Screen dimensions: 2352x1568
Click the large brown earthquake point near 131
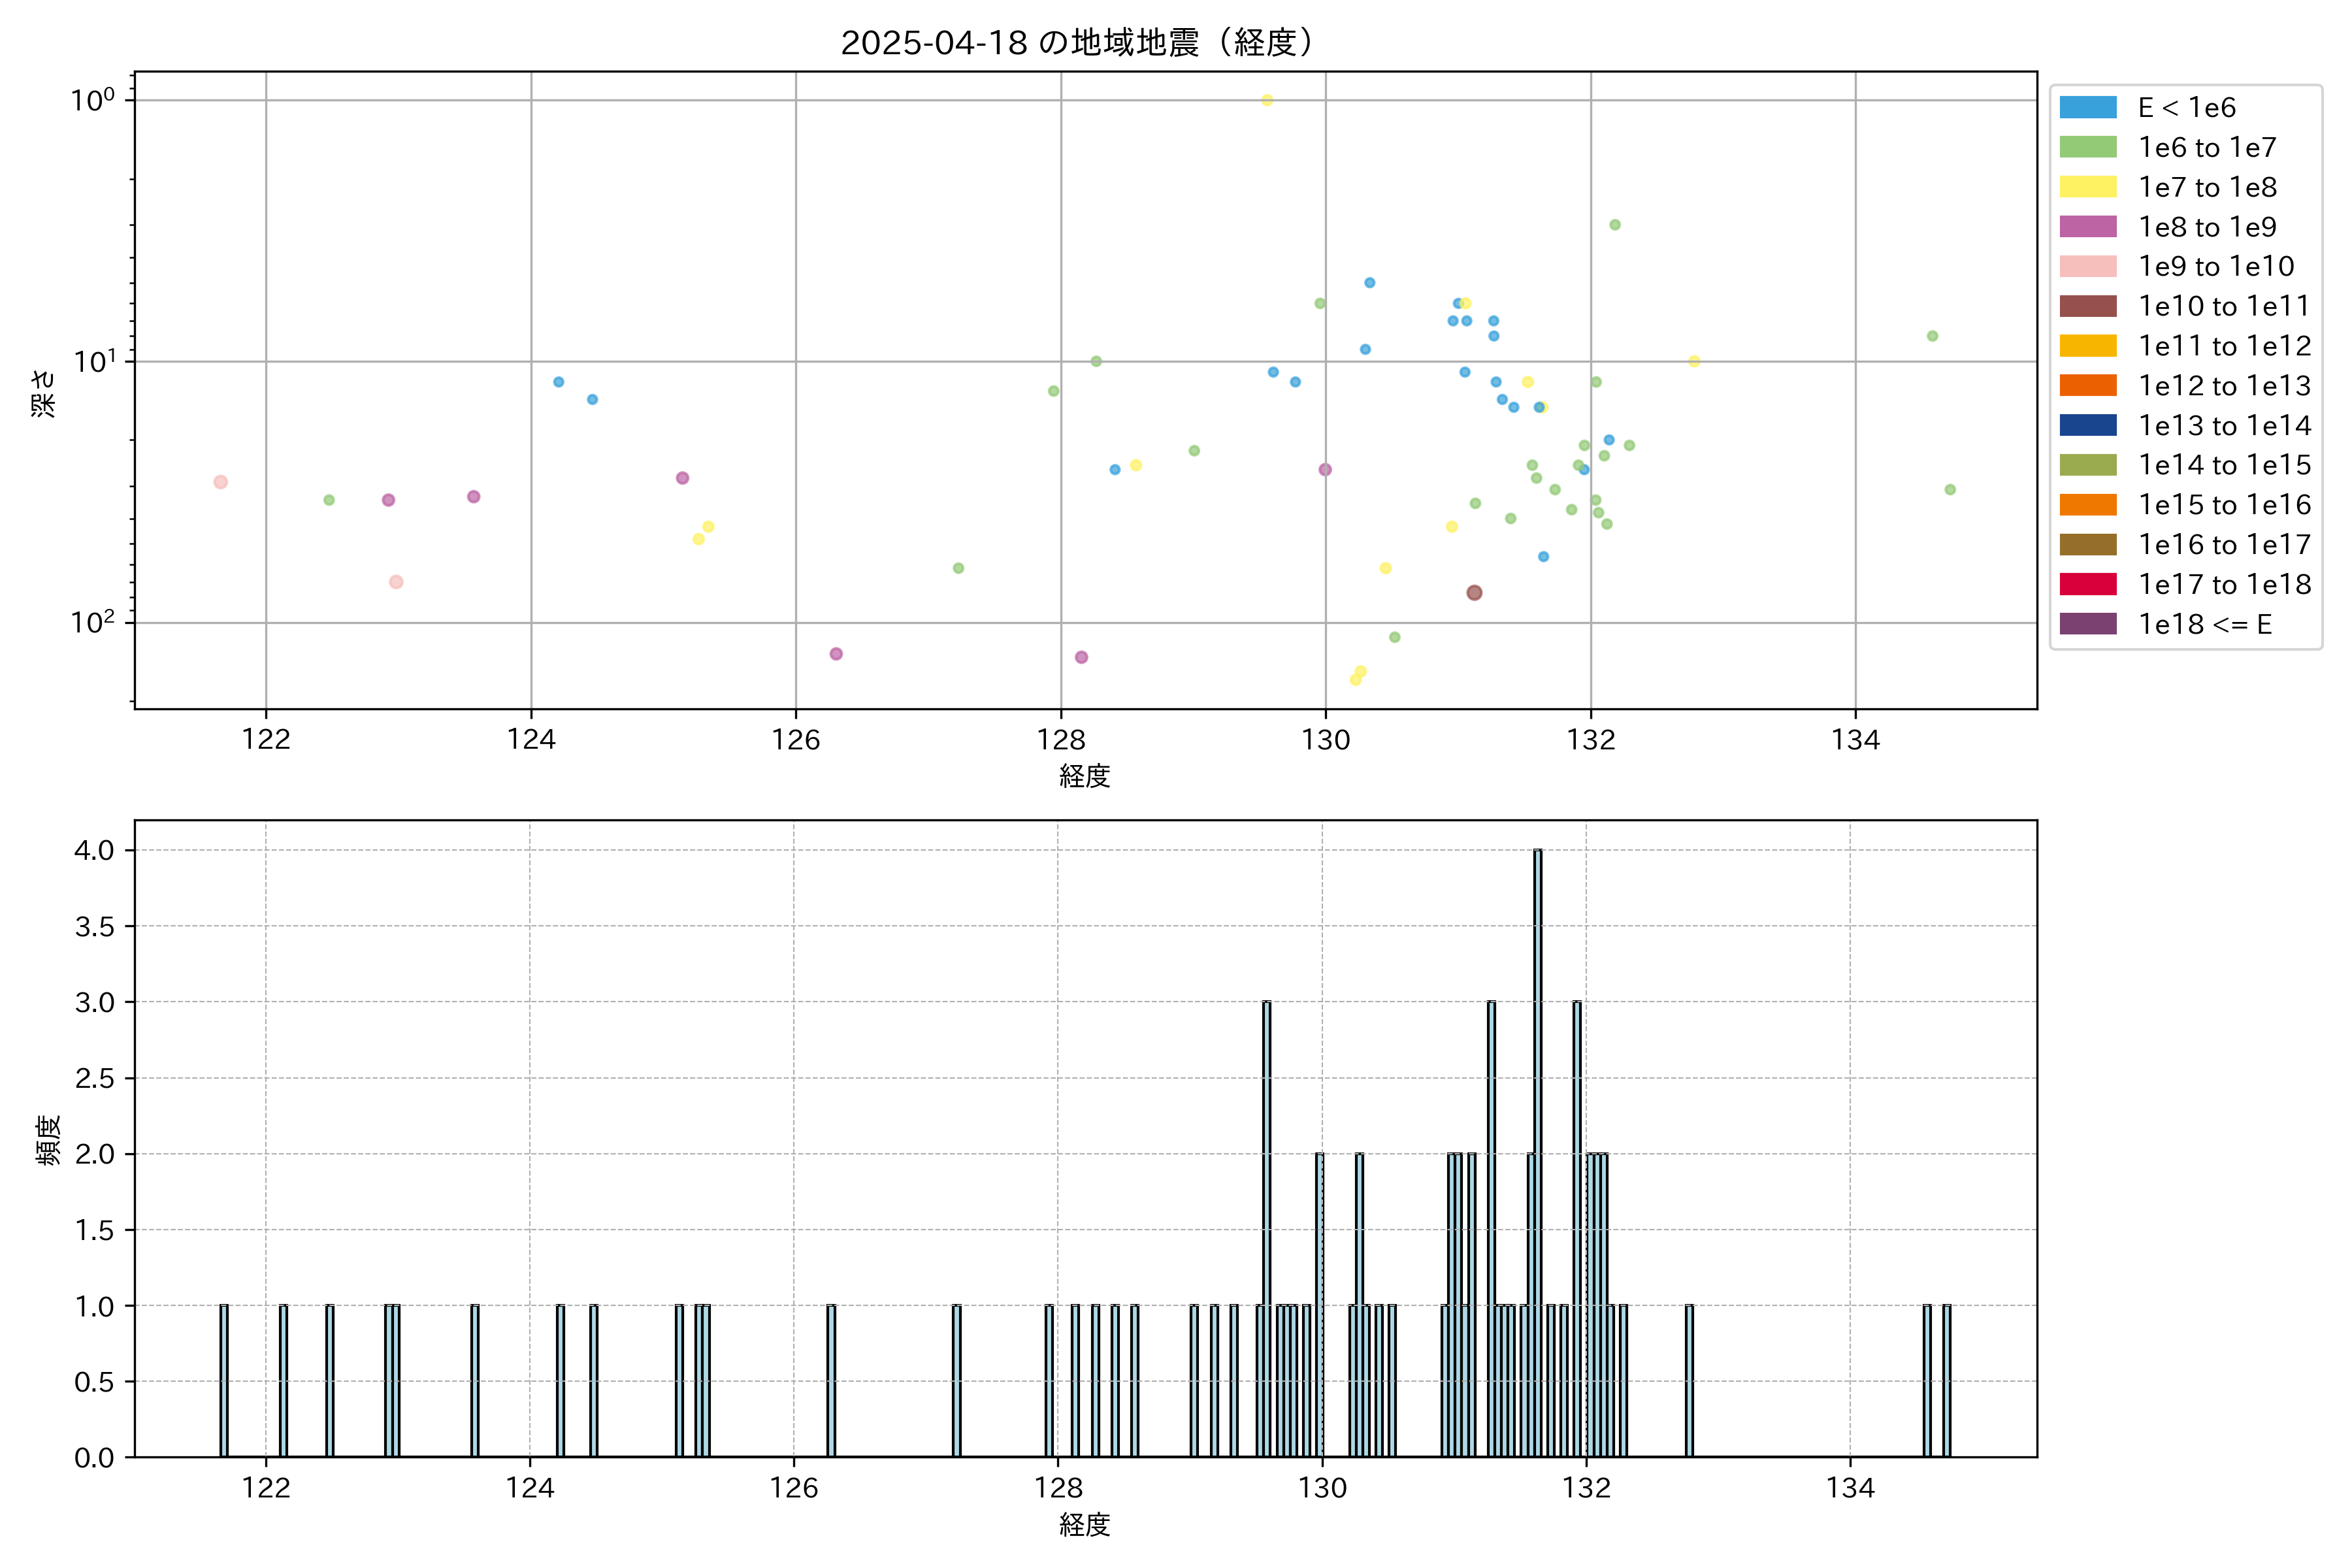[1474, 593]
